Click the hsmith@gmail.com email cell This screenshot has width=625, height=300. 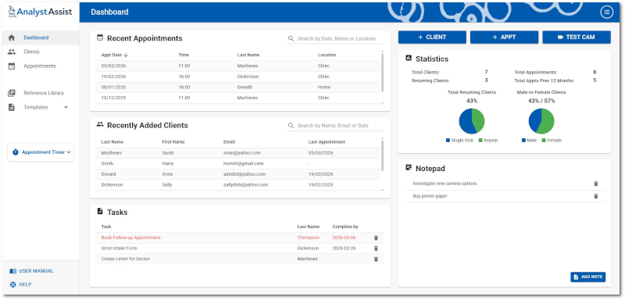click(x=244, y=163)
